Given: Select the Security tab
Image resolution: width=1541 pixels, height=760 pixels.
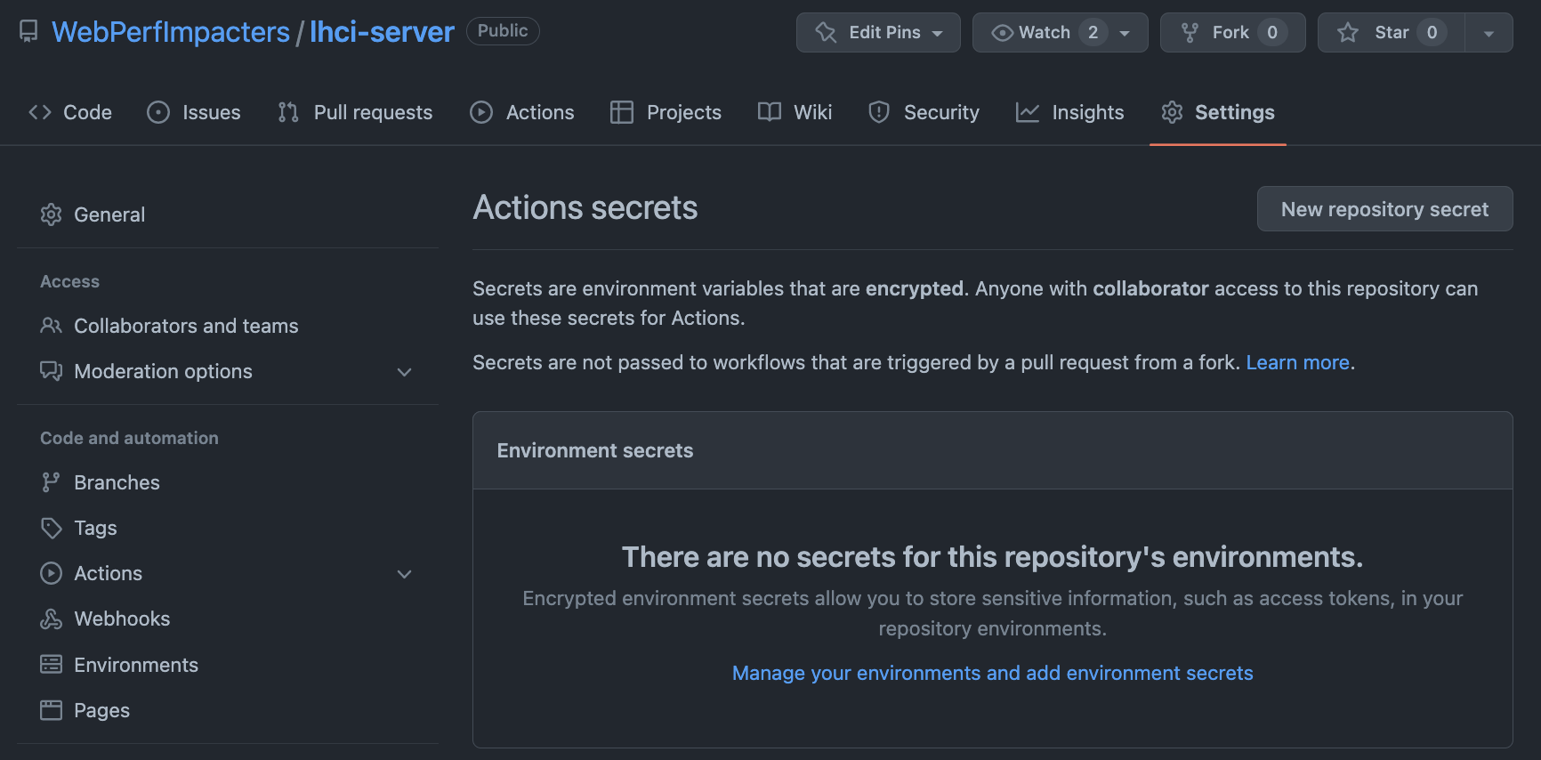Looking at the screenshot, I should [924, 112].
